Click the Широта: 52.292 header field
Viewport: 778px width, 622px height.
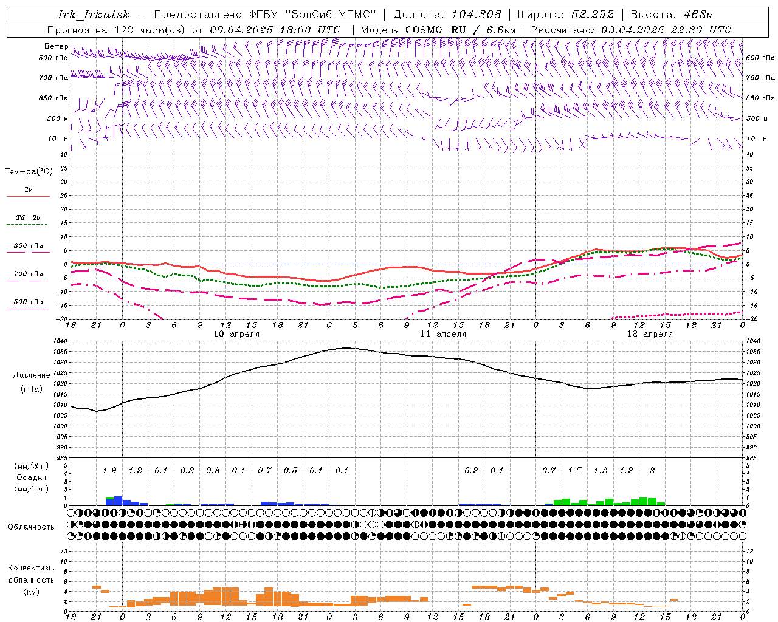coord(566,15)
